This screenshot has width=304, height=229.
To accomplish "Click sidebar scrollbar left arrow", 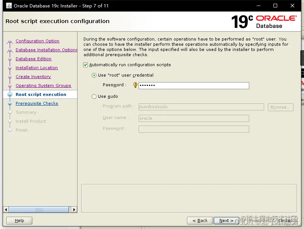I will [x=6, y=210].
